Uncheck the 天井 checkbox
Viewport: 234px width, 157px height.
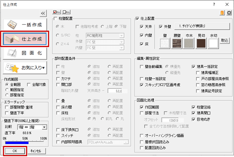(142, 26)
